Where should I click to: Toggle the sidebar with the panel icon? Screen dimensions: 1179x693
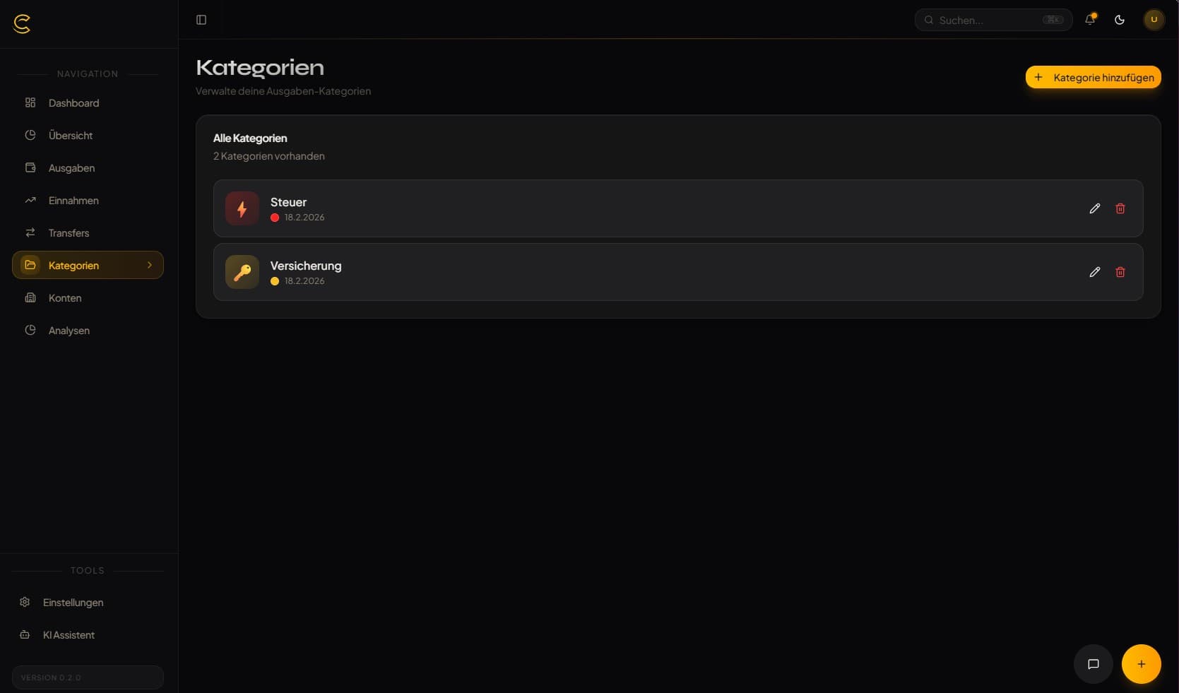pos(201,19)
